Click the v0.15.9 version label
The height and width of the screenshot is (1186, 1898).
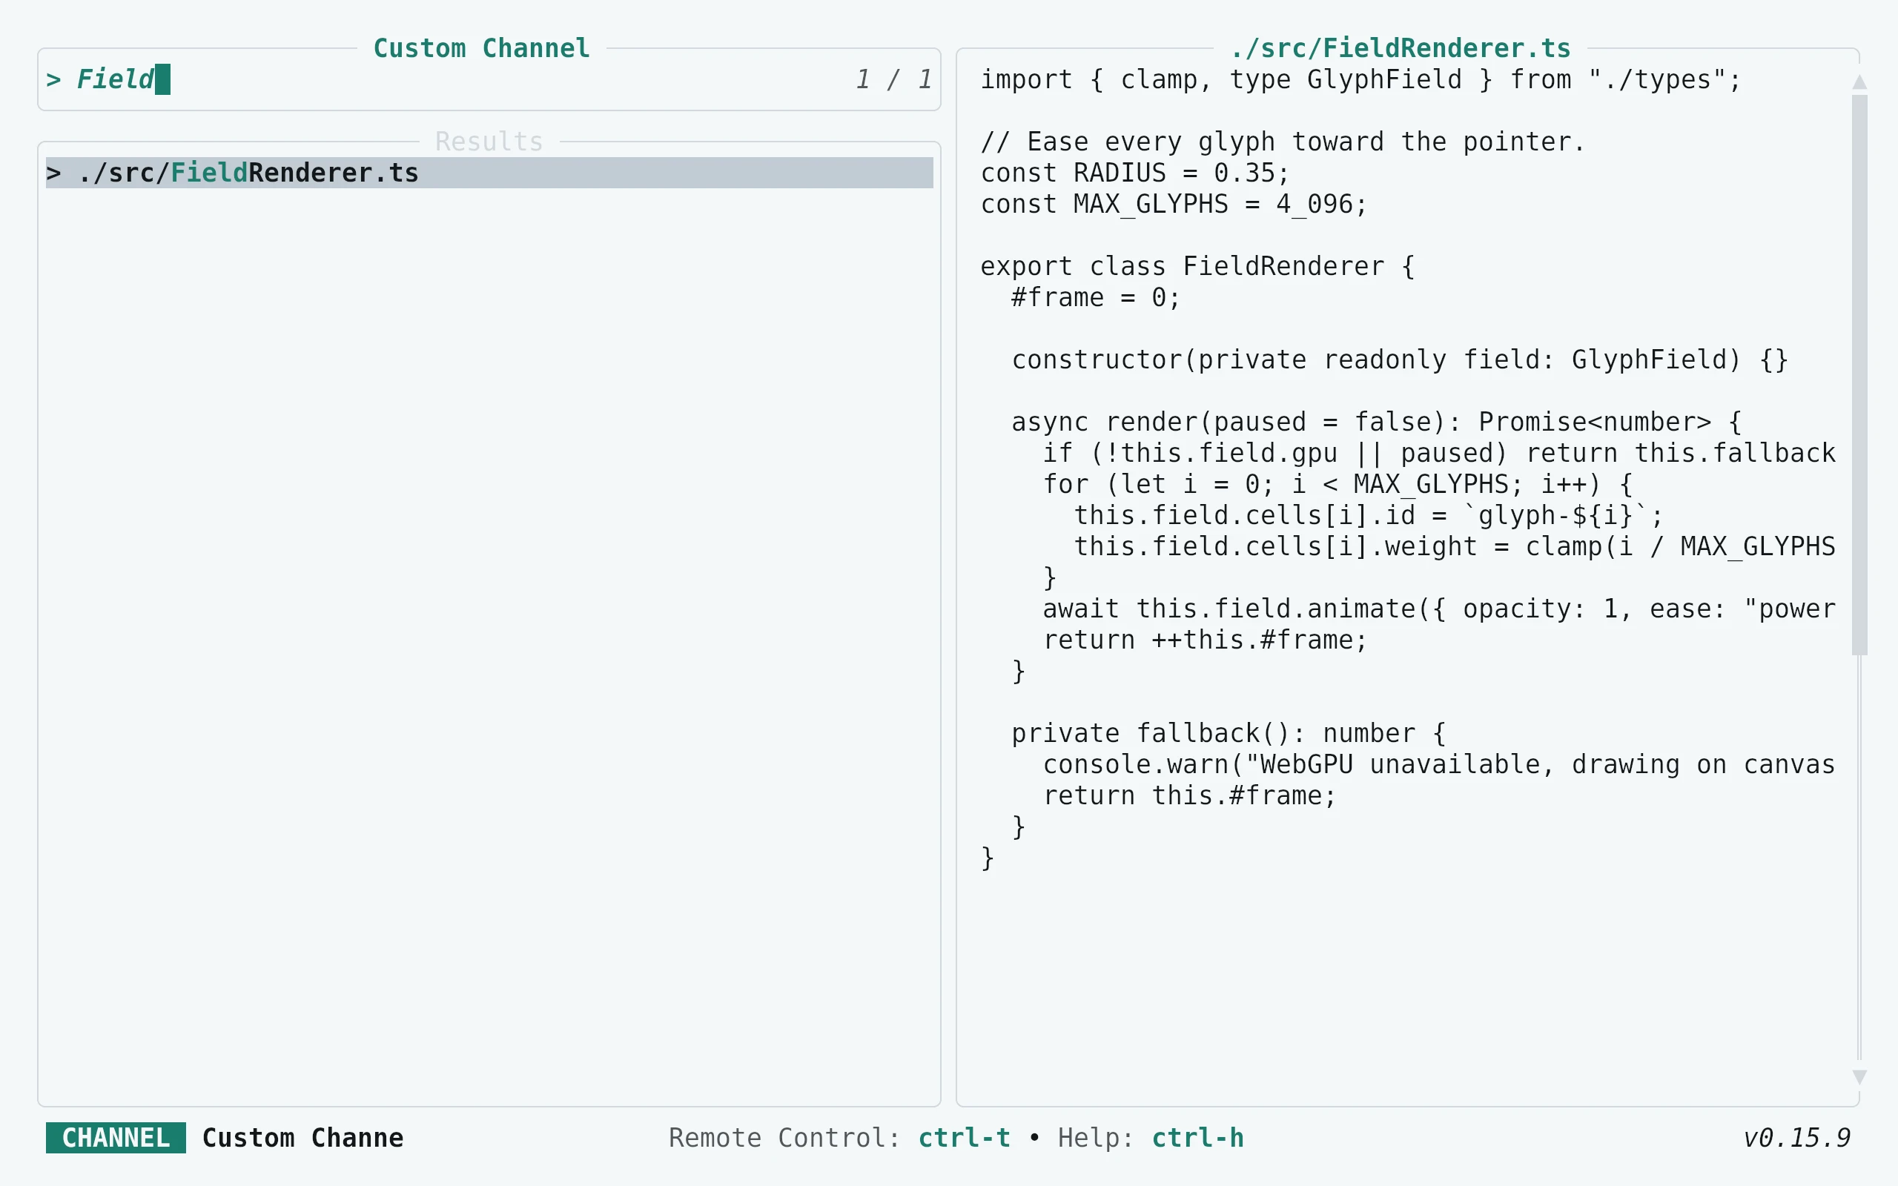(1796, 1137)
